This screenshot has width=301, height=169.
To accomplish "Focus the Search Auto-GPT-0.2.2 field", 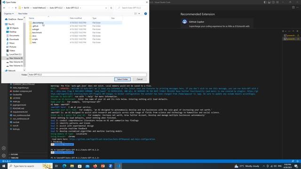I will click(x=132, y=8).
